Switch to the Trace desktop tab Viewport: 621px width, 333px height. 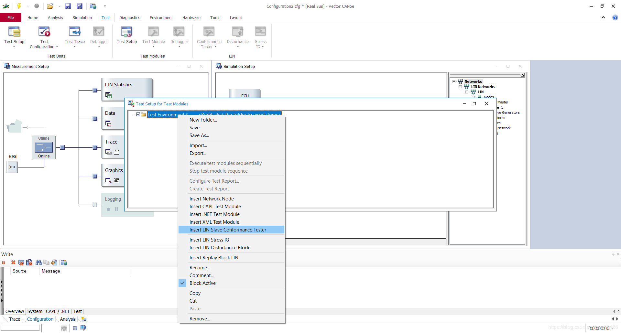(x=15, y=319)
